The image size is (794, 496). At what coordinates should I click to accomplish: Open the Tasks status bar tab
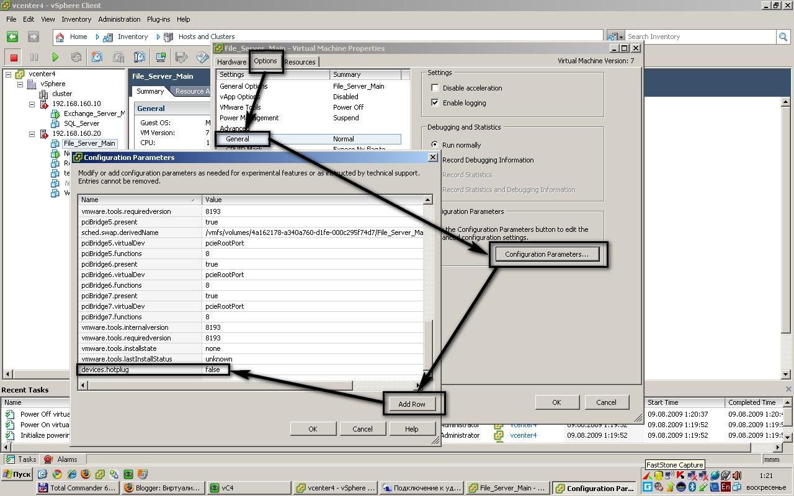pyautogui.click(x=21, y=459)
